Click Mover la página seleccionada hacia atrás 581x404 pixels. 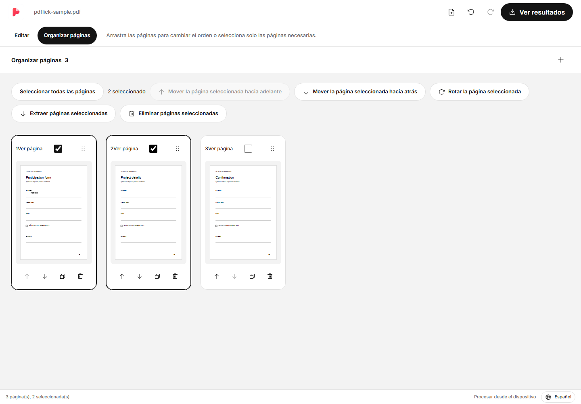[x=360, y=92]
